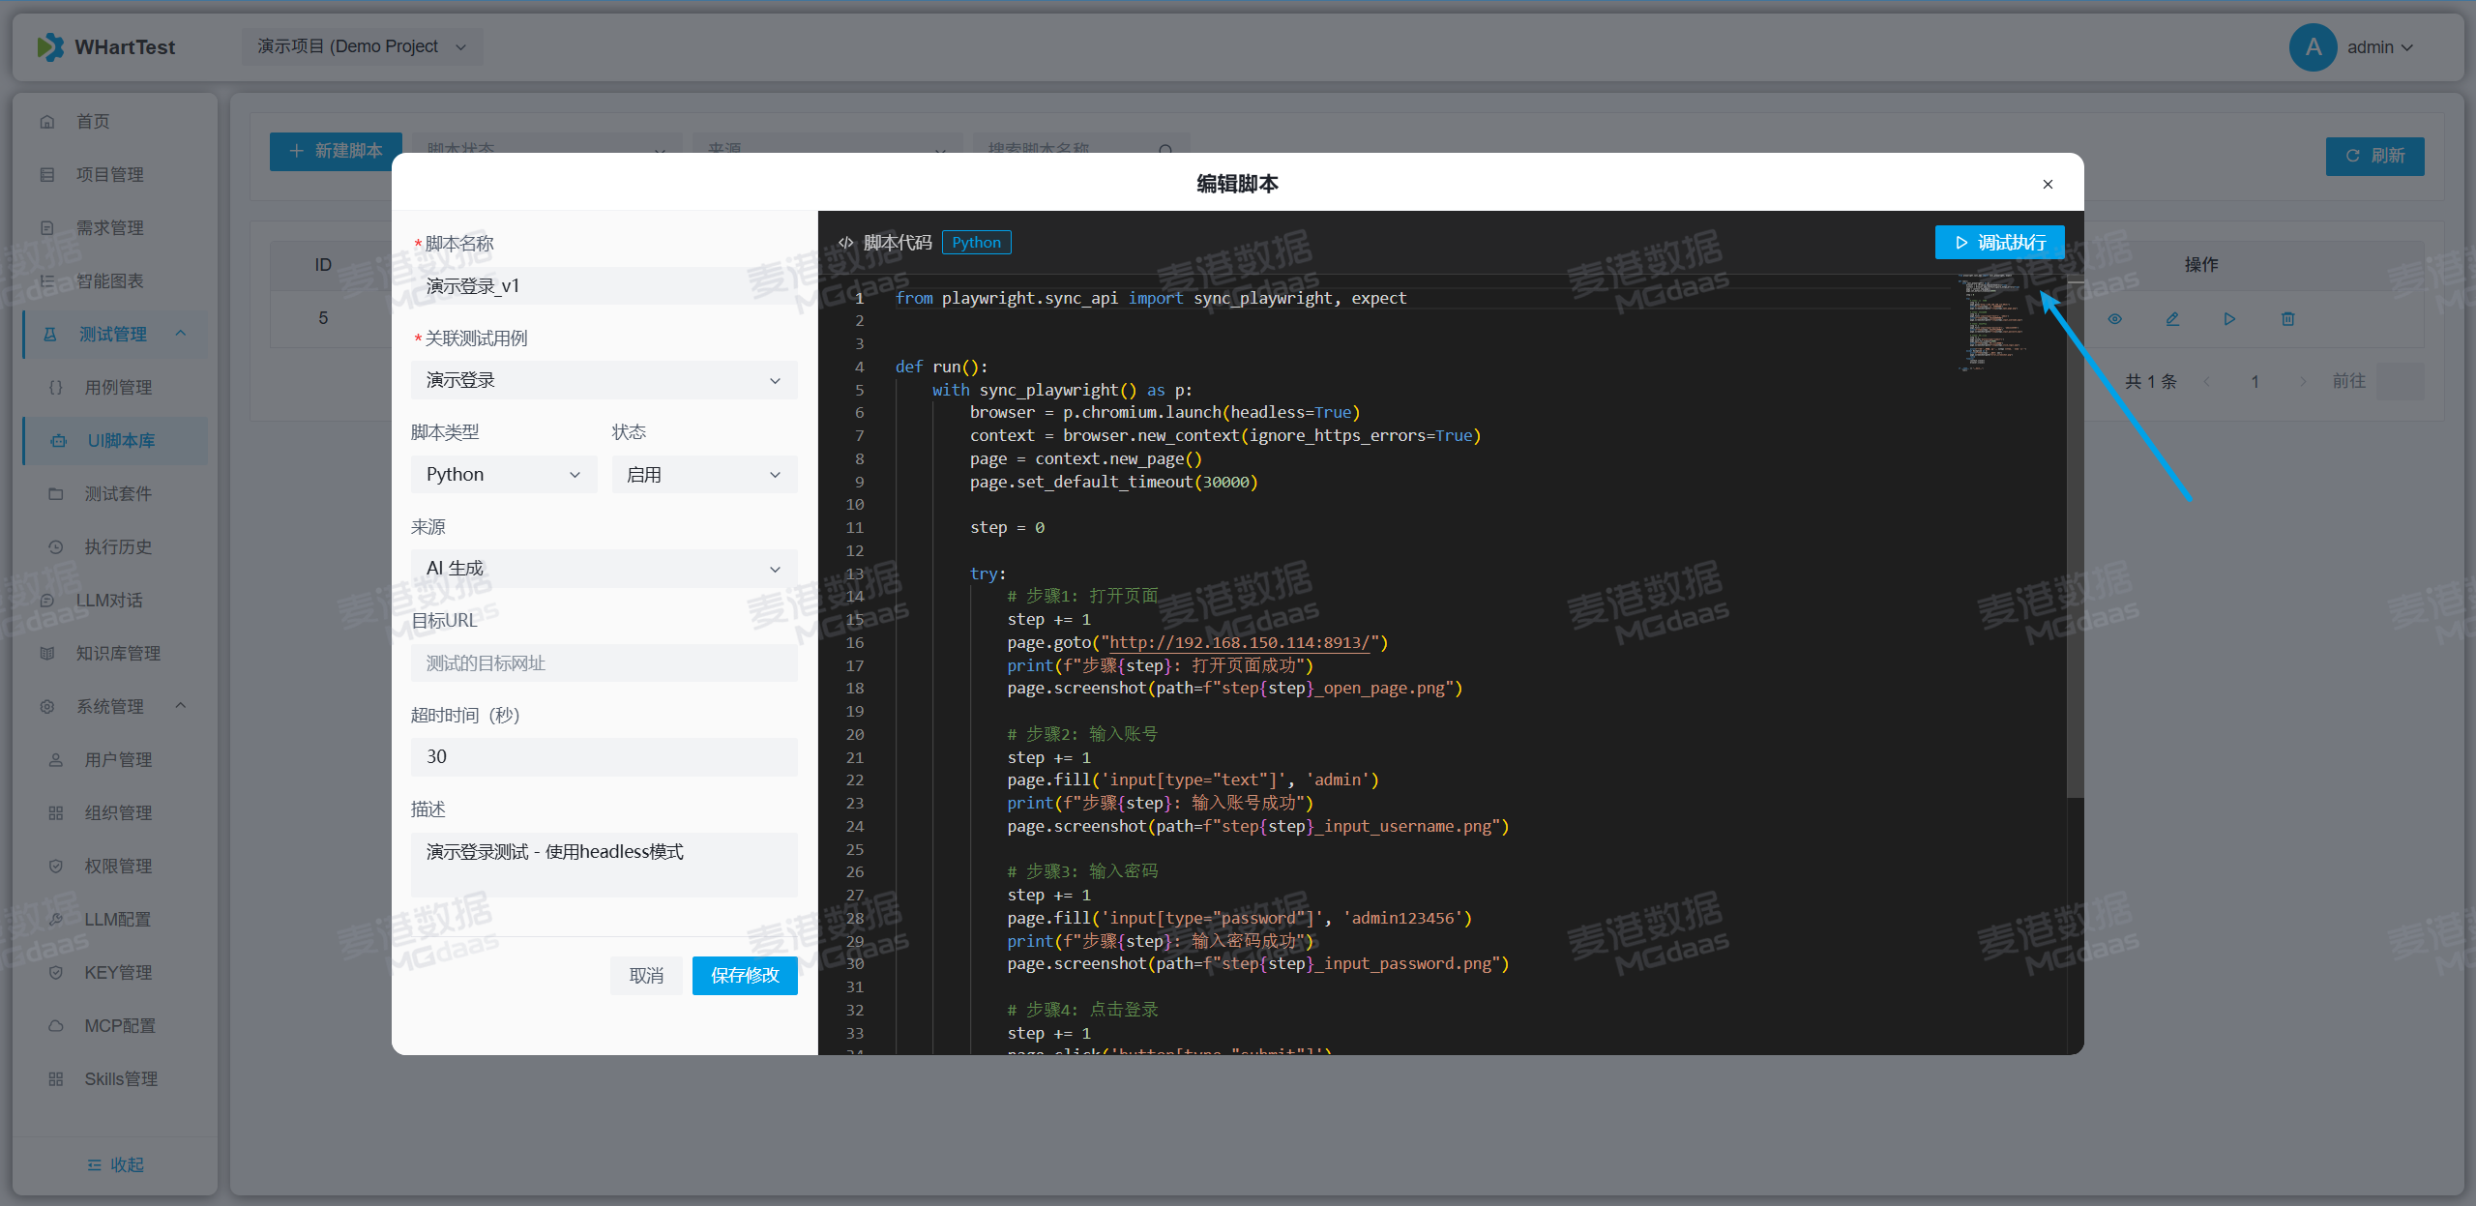Open 知识库管理 menu item
This screenshot has height=1206, width=2476.
click(x=118, y=653)
